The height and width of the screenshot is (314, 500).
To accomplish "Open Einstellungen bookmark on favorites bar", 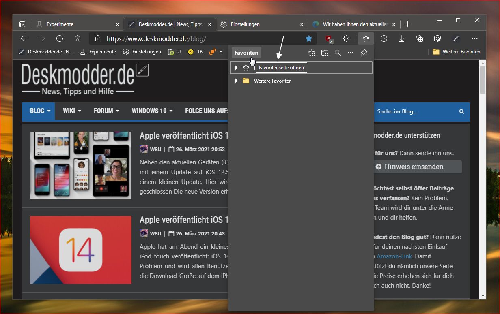I will pyautogui.click(x=142, y=52).
